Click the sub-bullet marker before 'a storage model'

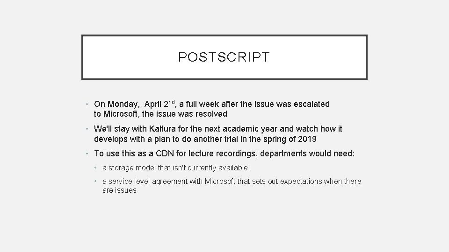95,168
